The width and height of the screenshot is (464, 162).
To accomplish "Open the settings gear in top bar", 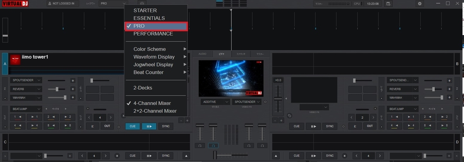I will pyautogui.click(x=420, y=3).
